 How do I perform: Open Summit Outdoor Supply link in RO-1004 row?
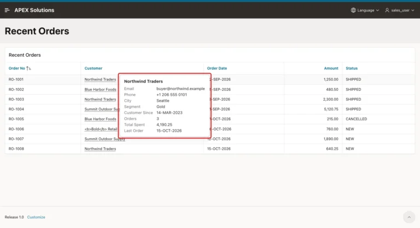click(x=102, y=109)
